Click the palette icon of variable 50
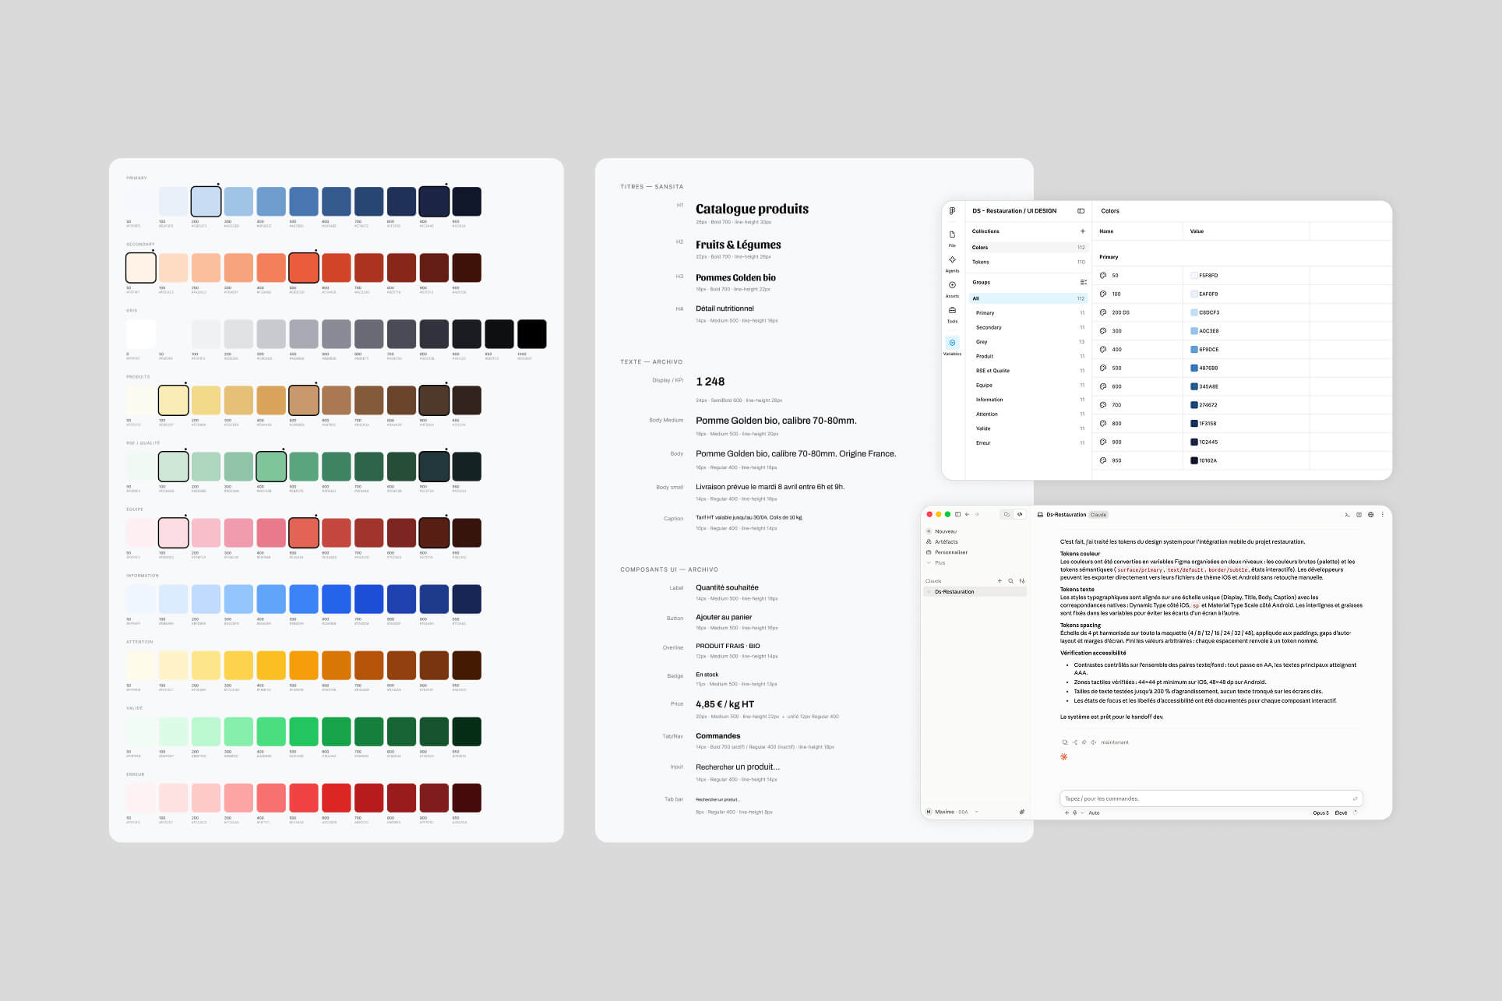1502x1001 pixels. [x=1103, y=275]
